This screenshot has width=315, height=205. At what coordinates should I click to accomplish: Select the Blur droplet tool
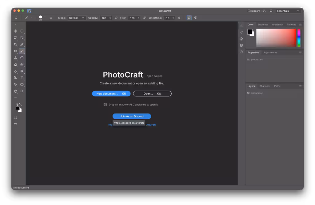[15, 71]
